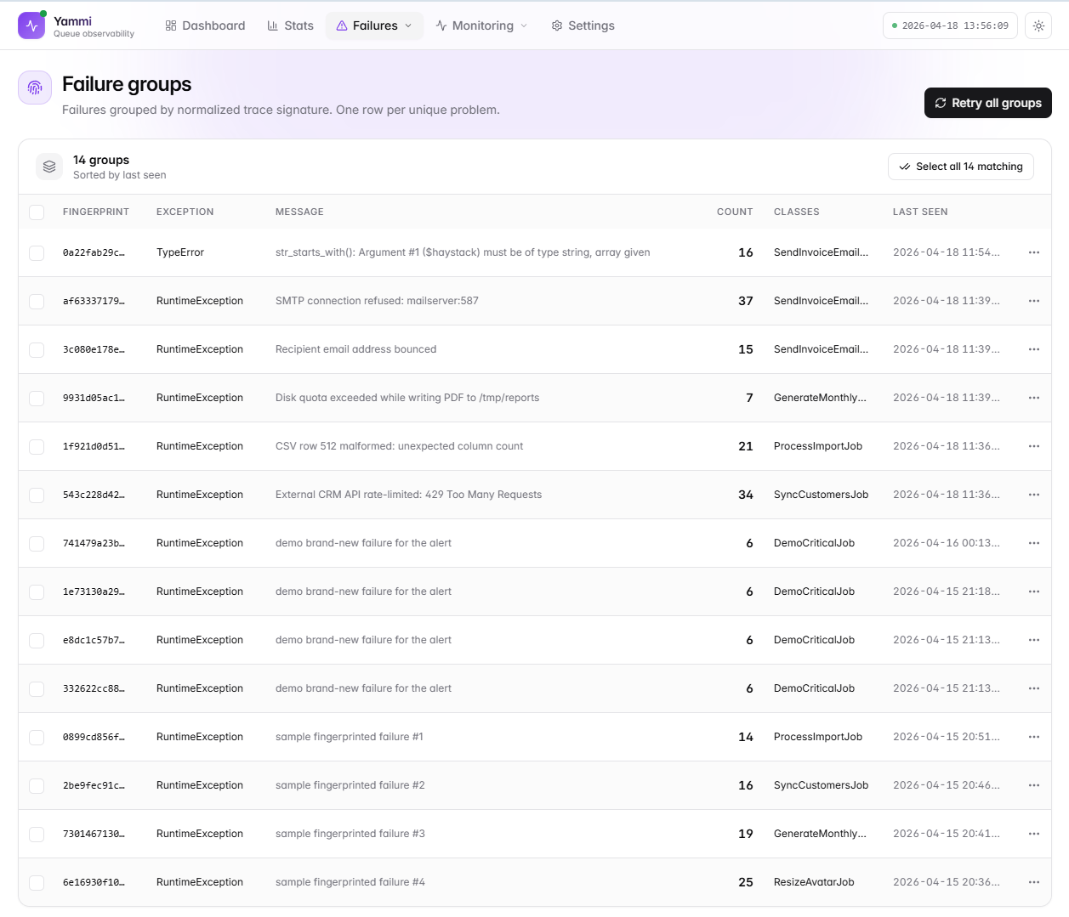Expand the Failures dropdown chevron
Viewport: 1069px width, 917px height.
[x=408, y=25]
